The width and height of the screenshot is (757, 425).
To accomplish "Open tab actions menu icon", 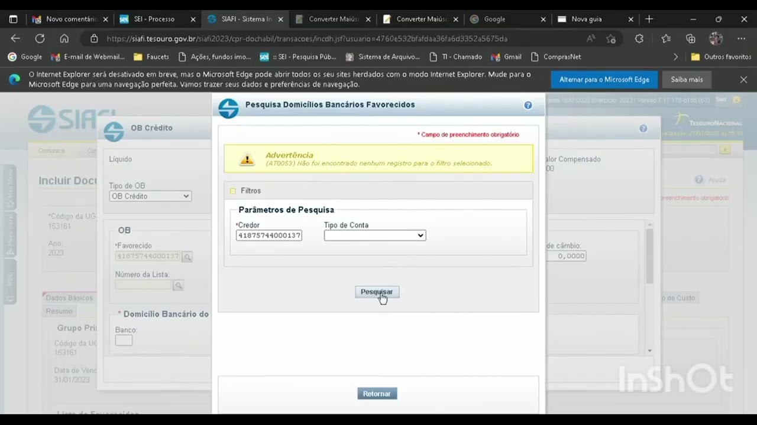I will tap(13, 19).
